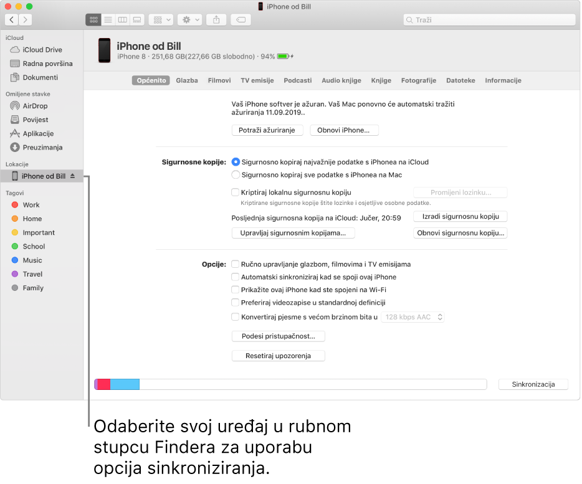Image resolution: width=582 pixels, height=484 pixels.
Task: Click Promijeni lozinku... button
Action: coord(460,192)
